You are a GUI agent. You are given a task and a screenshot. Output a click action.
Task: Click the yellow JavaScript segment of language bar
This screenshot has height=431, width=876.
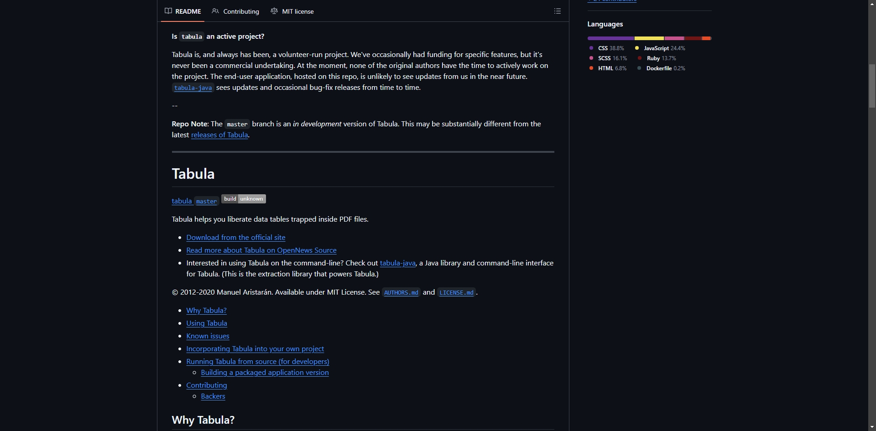(649, 38)
